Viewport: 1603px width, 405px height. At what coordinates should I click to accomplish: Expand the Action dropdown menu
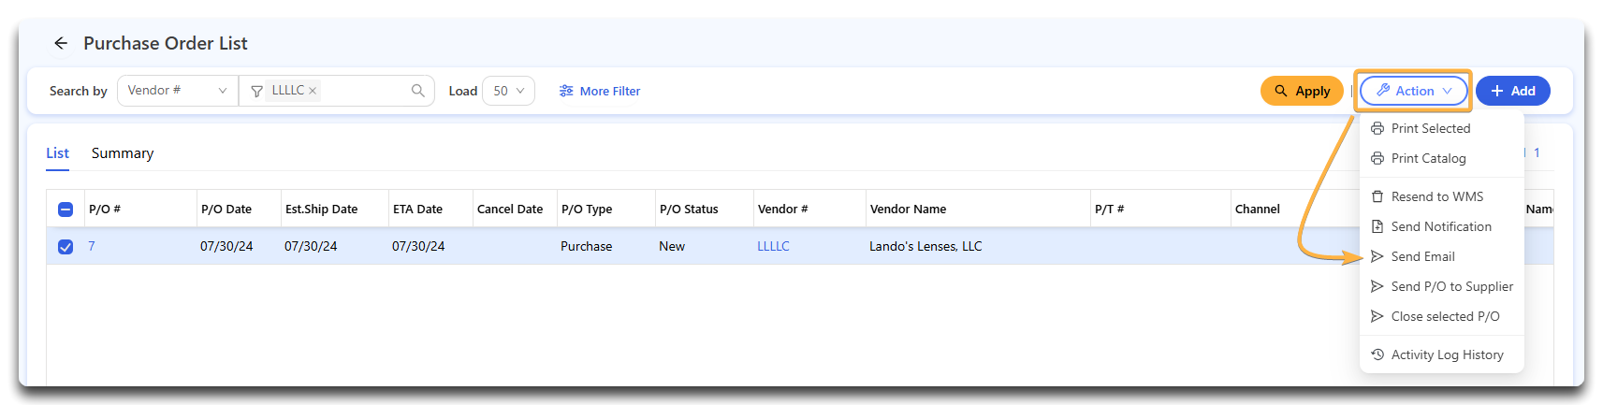click(1413, 91)
